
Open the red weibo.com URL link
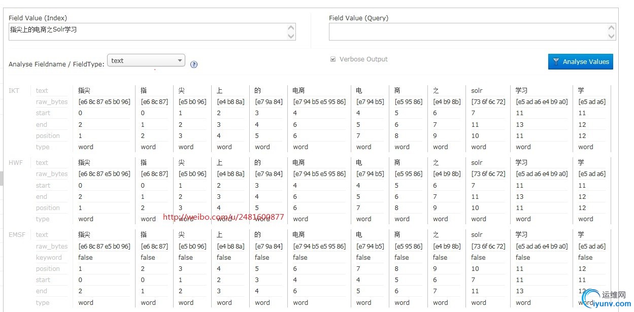pos(223,217)
